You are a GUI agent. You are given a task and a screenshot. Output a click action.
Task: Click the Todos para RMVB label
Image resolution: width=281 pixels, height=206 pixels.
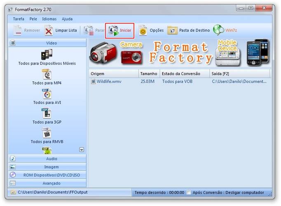point(47,142)
